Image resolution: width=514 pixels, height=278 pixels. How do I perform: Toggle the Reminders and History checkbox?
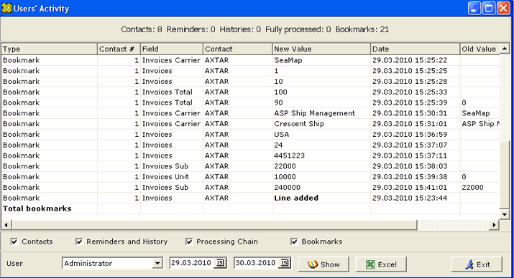click(x=78, y=241)
